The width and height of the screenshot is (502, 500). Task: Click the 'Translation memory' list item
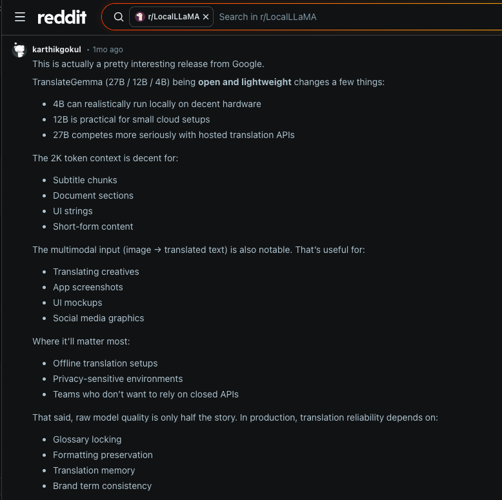94,470
